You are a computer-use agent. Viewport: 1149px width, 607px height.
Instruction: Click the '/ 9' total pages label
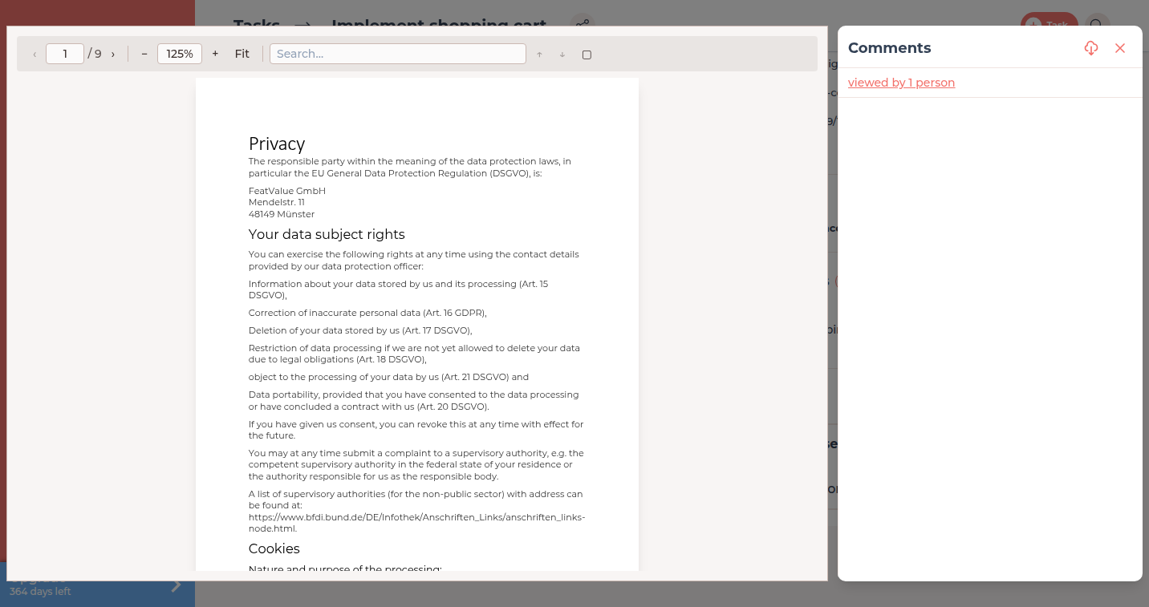click(95, 54)
